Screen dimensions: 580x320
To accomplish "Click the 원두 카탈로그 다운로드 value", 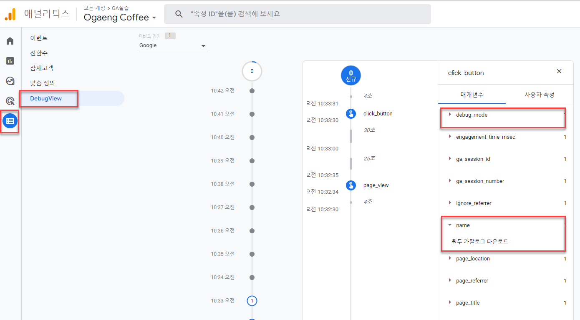I will point(480,241).
